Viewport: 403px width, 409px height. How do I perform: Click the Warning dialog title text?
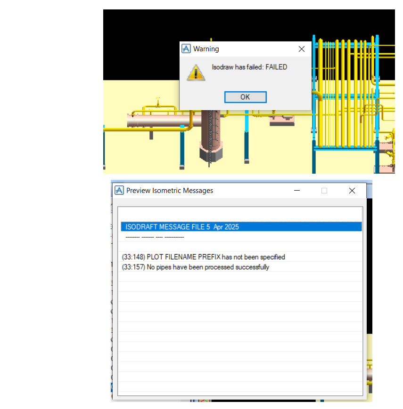(x=206, y=49)
